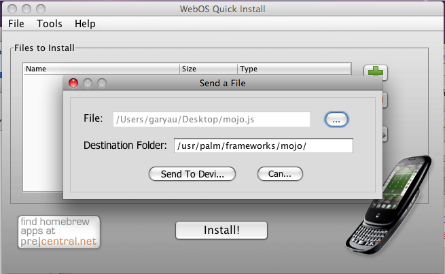Click the File path text field
Screen dimensions: 445x274
click(x=211, y=119)
